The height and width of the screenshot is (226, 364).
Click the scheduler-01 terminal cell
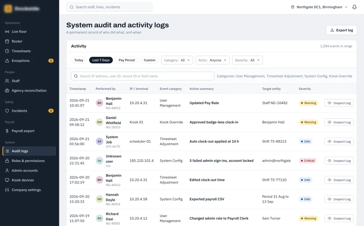pyautogui.click(x=140, y=142)
